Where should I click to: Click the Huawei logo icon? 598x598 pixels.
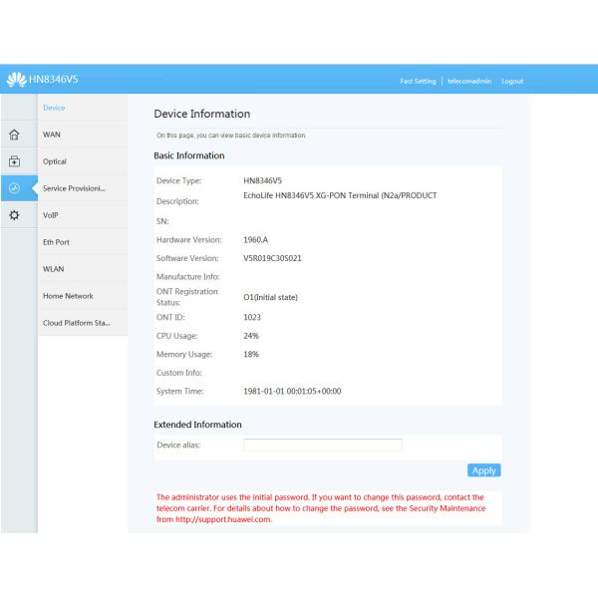pyautogui.click(x=16, y=80)
